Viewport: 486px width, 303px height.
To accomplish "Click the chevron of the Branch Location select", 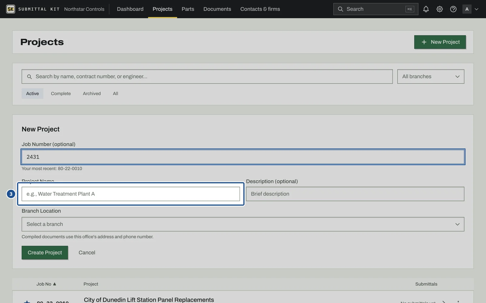I will click(x=457, y=224).
